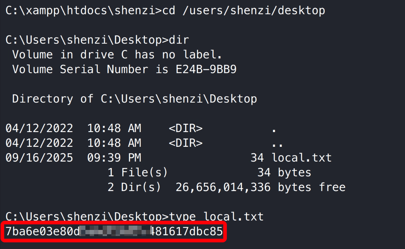Click the first 04/12/2022 date entry
Screen dimensions: 405x249
[39, 128]
